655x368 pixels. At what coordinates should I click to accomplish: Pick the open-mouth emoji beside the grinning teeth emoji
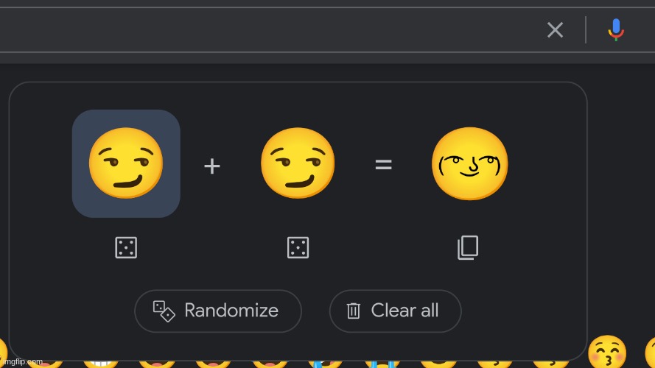point(157,363)
